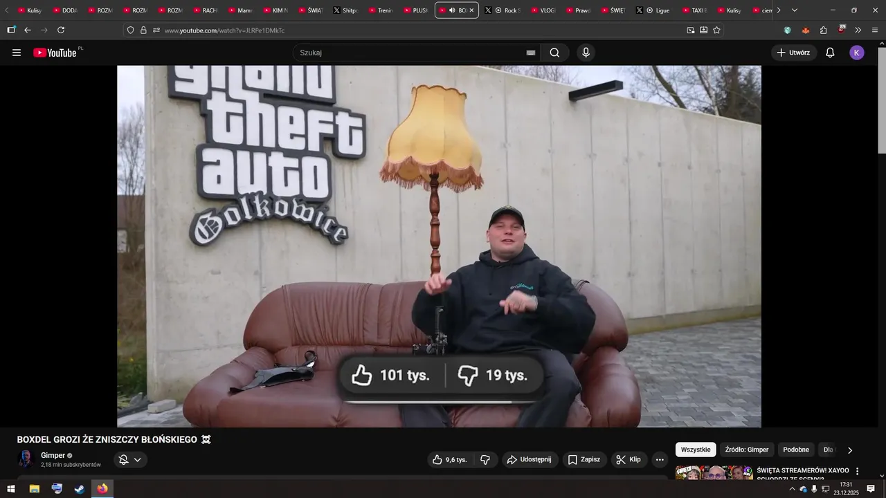This screenshot has width=886, height=498.
Task: Select the Wszystkie filter chip
Action: pos(696,450)
